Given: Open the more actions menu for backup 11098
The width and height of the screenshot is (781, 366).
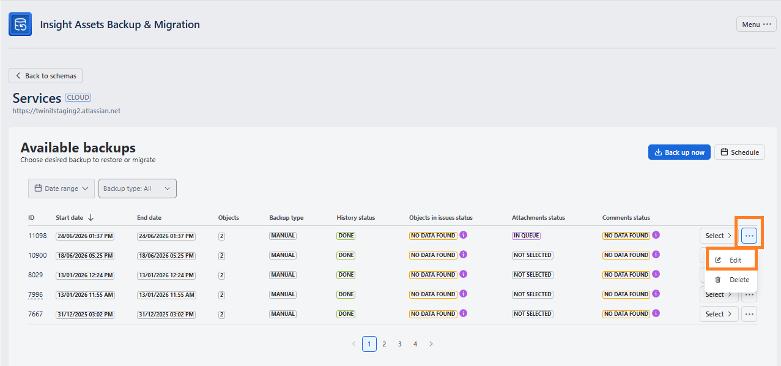Looking at the screenshot, I should click(749, 236).
